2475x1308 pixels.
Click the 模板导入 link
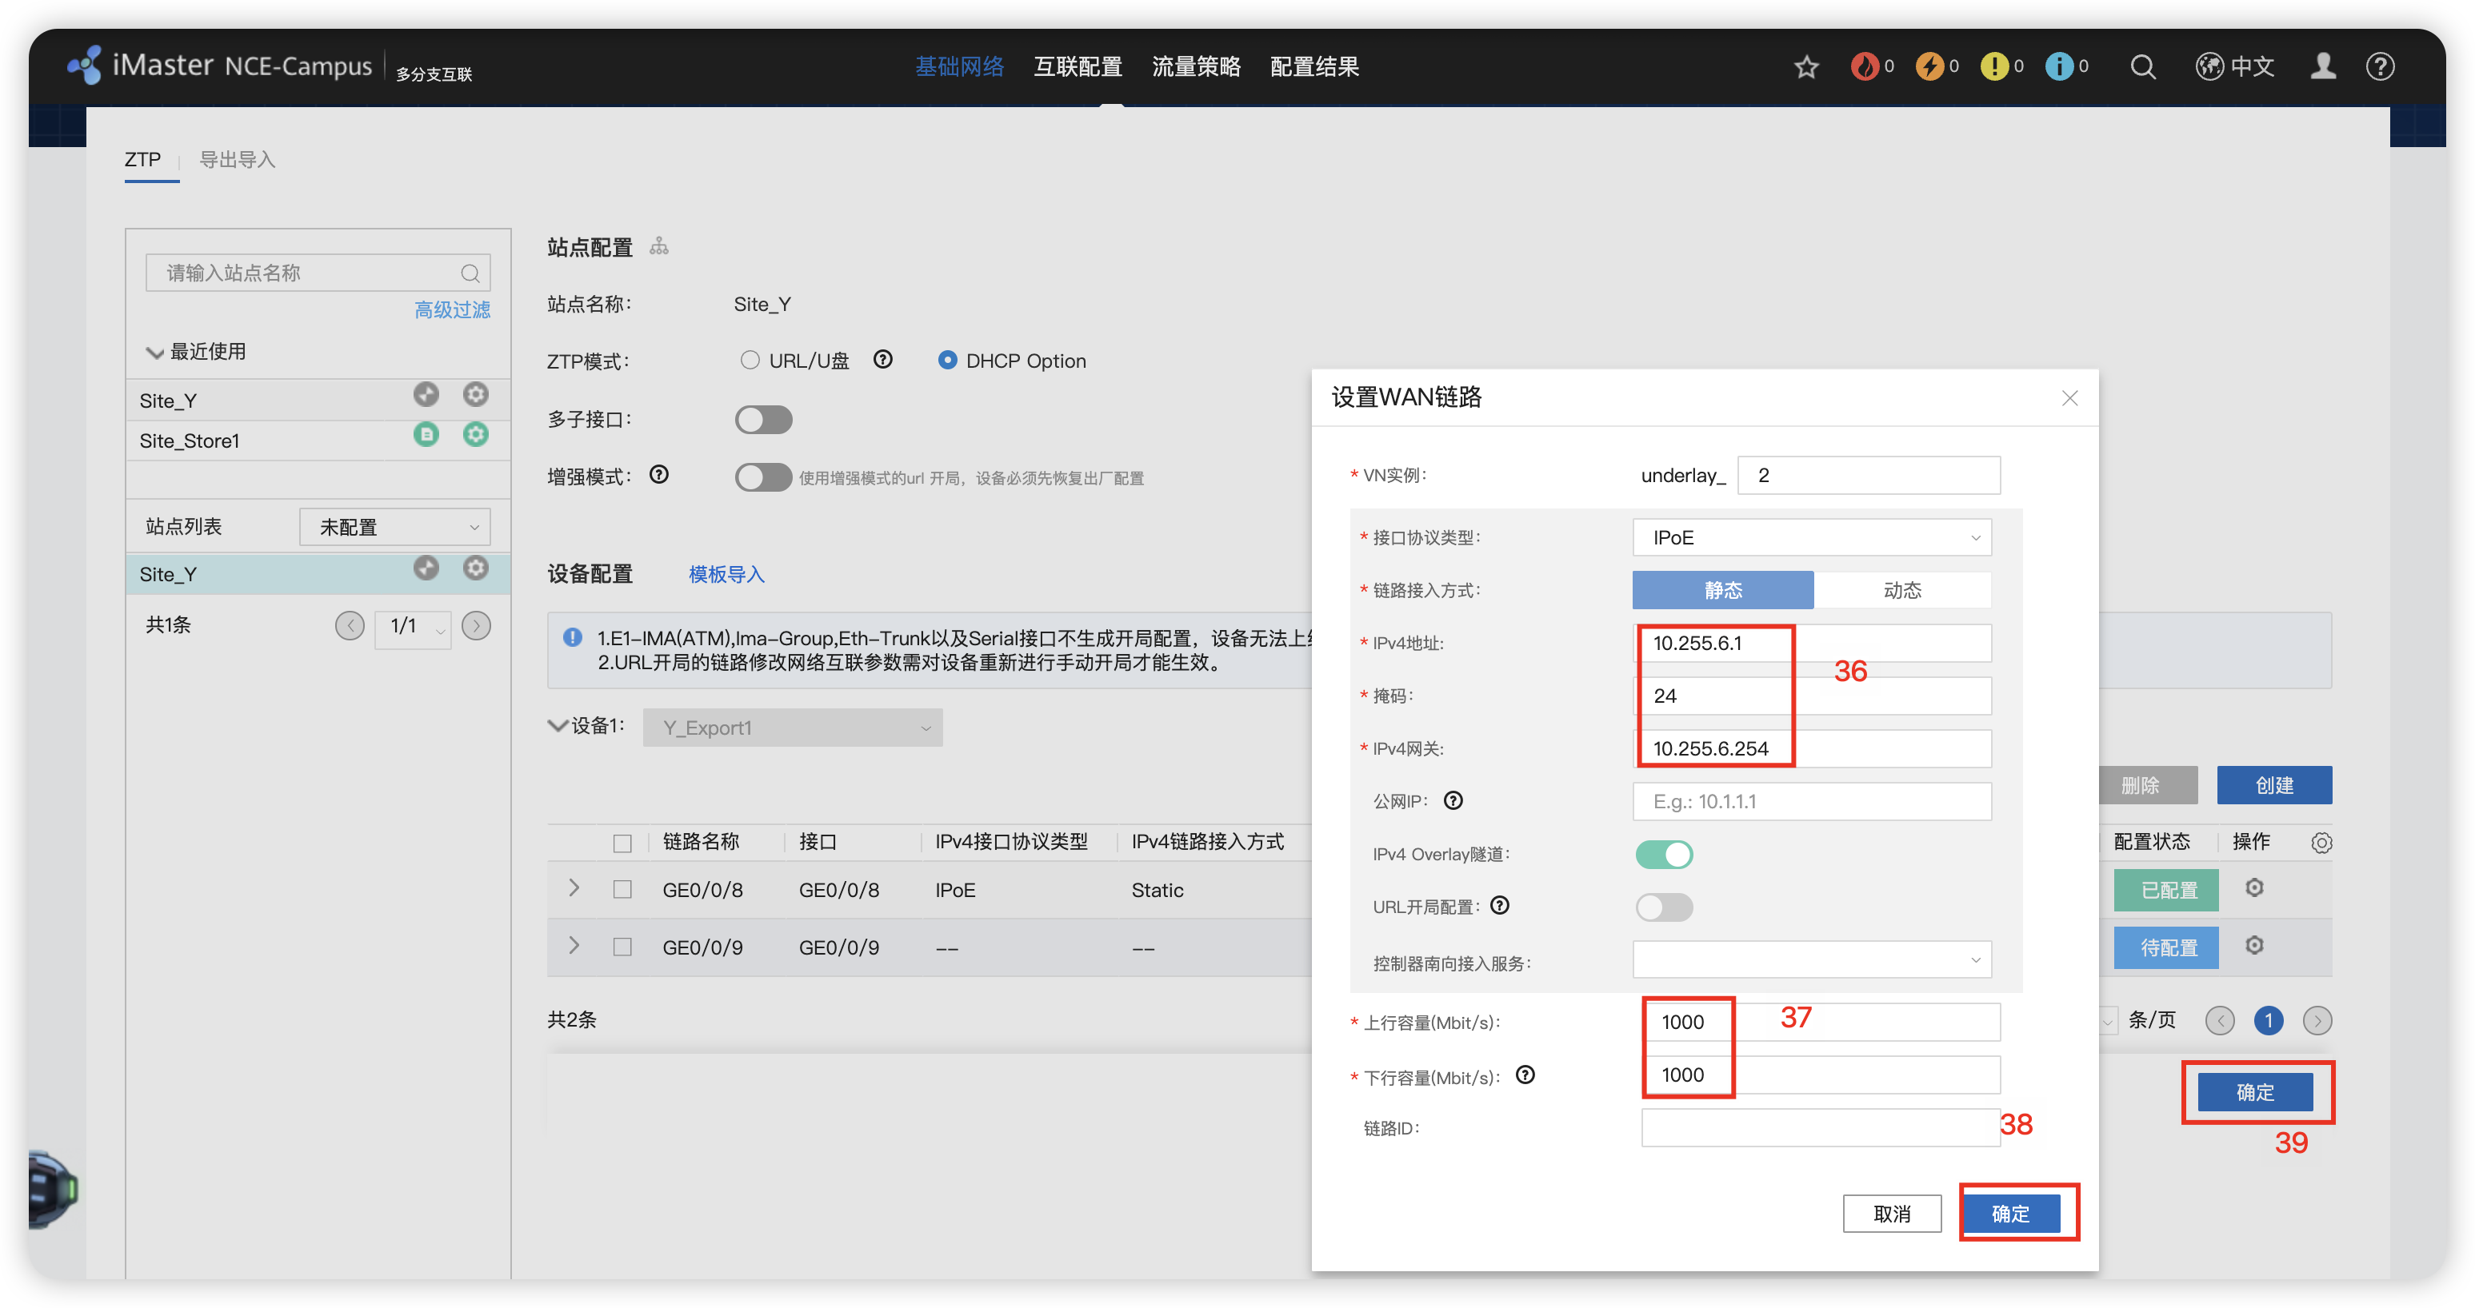point(726,574)
